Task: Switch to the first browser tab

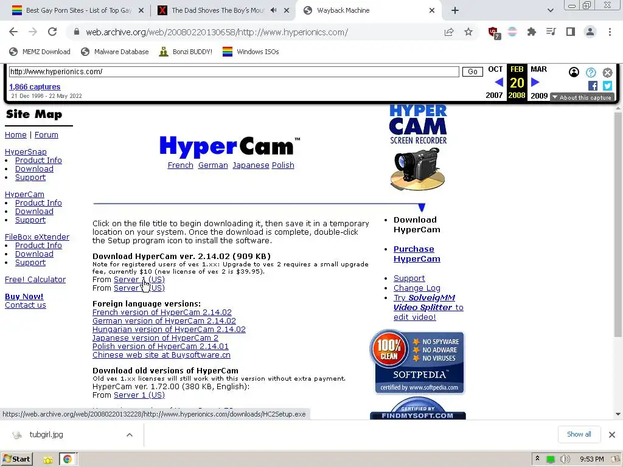Action: tap(78, 10)
